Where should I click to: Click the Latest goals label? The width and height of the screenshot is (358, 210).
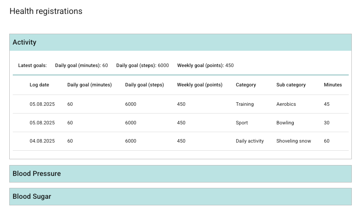pyautogui.click(x=33, y=65)
